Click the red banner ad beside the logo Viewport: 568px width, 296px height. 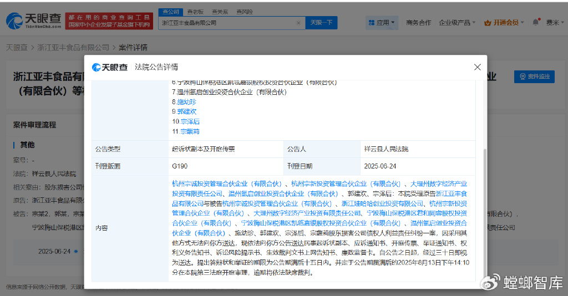coord(109,21)
